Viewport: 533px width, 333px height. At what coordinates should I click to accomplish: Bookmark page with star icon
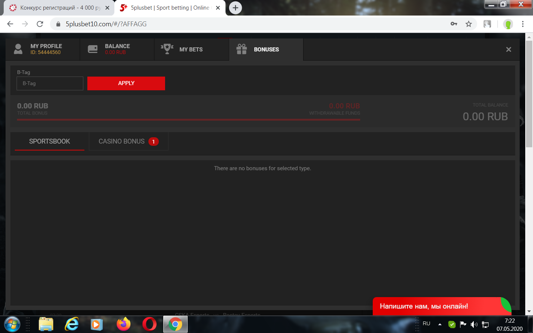click(469, 24)
